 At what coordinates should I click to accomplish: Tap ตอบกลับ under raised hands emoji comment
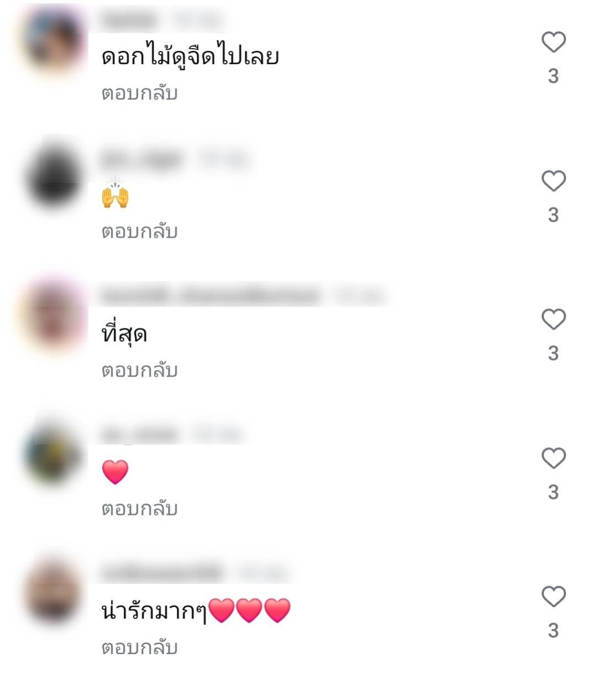click(139, 231)
